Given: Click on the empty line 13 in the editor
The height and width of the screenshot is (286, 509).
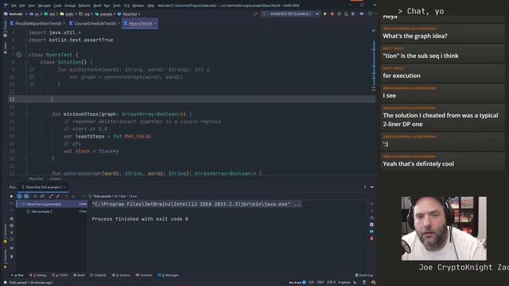Looking at the screenshot, I should 195,99.
